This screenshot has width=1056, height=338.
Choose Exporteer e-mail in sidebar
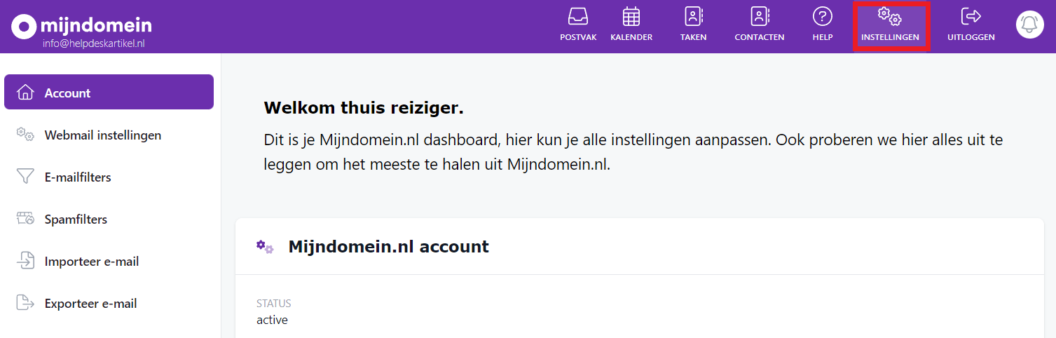pyautogui.click(x=90, y=303)
